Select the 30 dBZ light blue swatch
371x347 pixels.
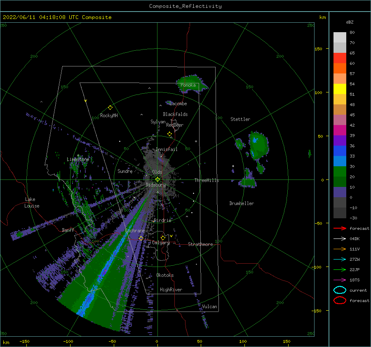[340, 161]
